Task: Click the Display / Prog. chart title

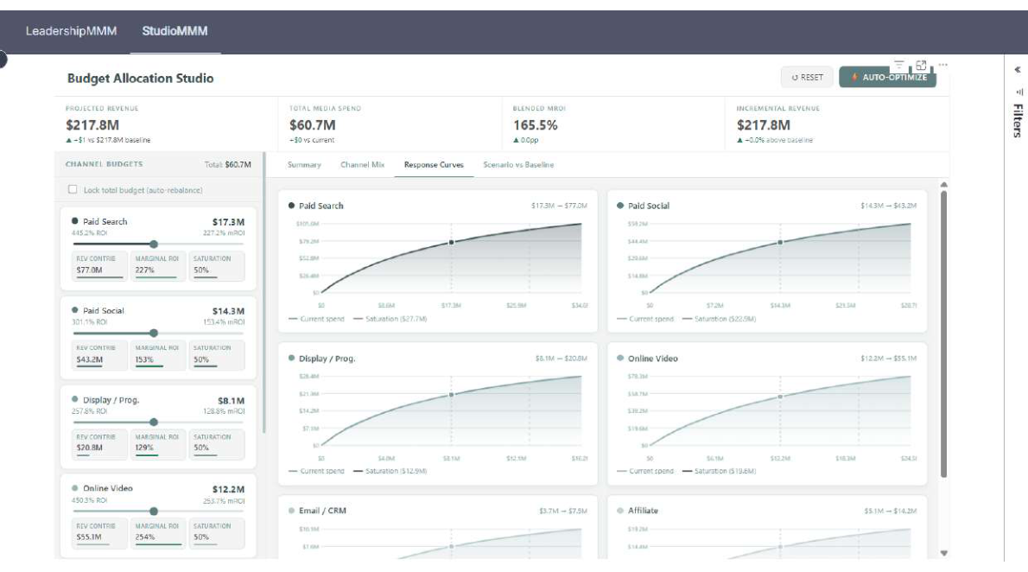Action: 327,359
